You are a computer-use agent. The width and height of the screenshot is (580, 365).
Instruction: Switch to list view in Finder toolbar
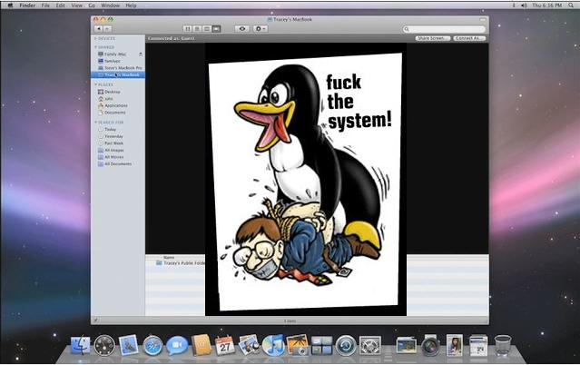click(x=197, y=28)
